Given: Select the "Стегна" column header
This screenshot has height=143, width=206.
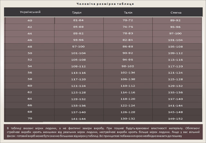Looking at the screenshot, I should [x=176, y=13].
